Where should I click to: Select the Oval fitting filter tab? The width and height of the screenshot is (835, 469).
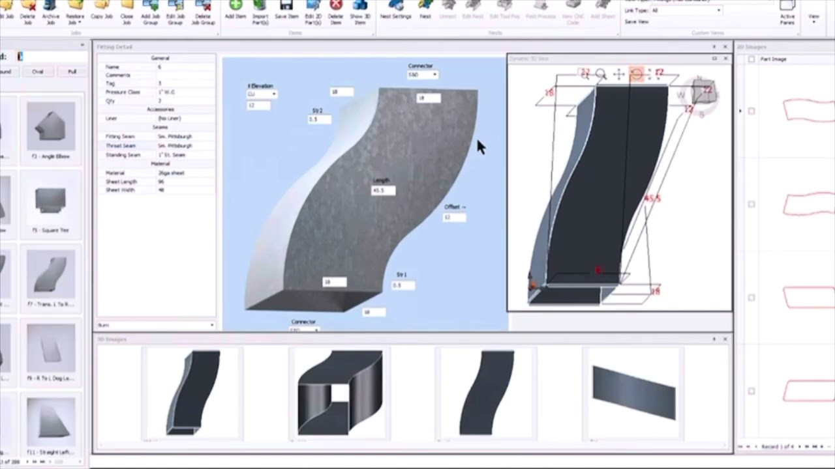click(38, 72)
